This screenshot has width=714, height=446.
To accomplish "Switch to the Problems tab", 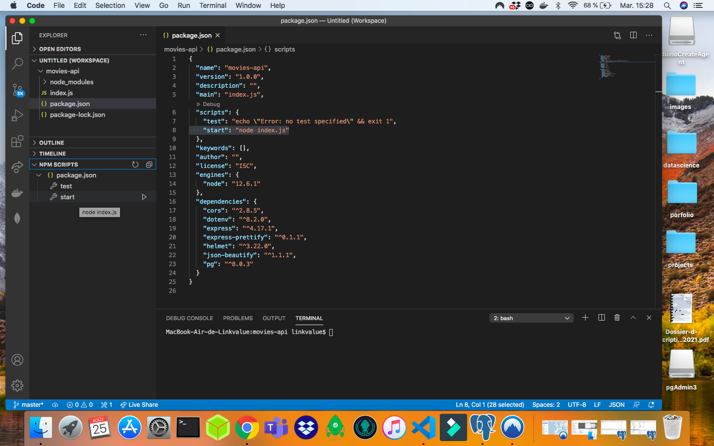I will (x=238, y=318).
